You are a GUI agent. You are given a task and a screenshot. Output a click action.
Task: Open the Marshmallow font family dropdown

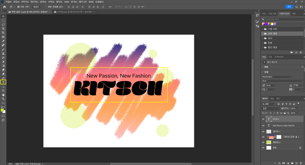click(x=278, y=77)
